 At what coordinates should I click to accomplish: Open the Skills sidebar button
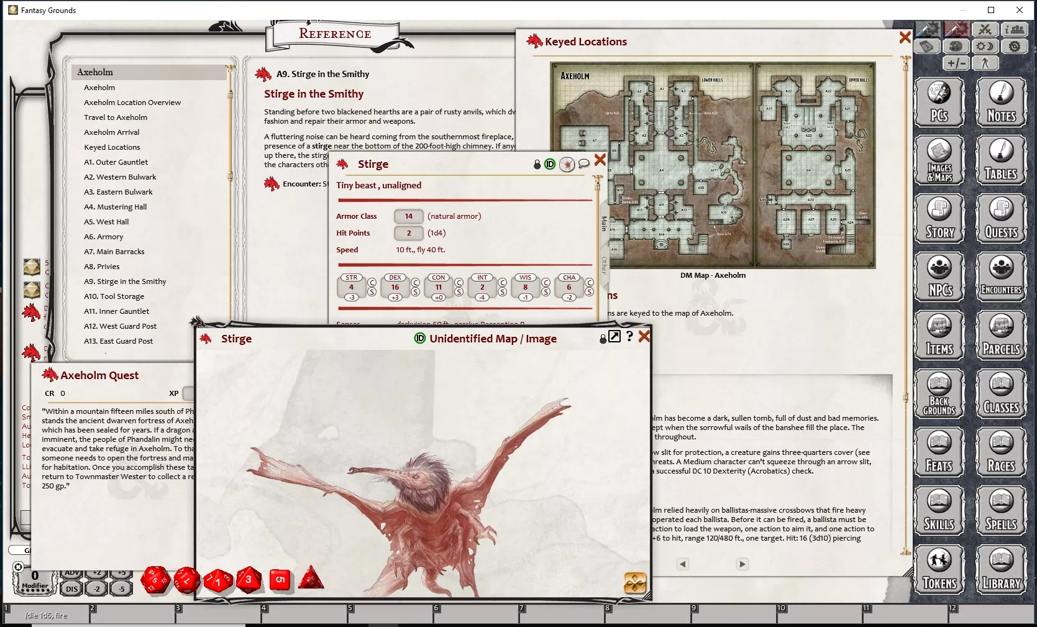(939, 510)
